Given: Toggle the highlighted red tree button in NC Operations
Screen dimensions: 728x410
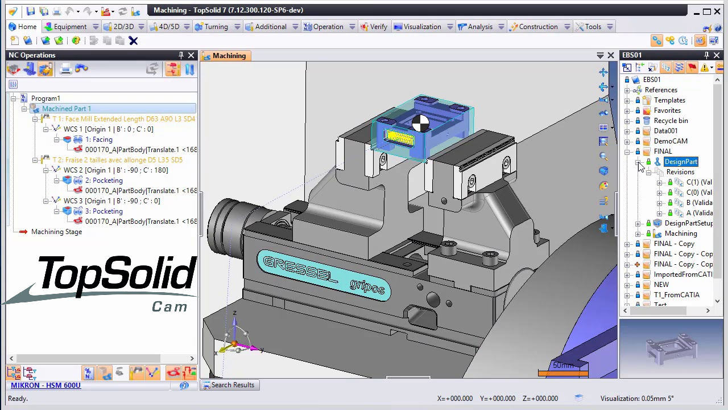Looking at the screenshot, I should click(x=173, y=69).
